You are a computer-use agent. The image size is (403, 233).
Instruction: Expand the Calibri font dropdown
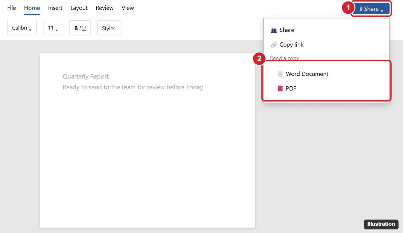22,28
